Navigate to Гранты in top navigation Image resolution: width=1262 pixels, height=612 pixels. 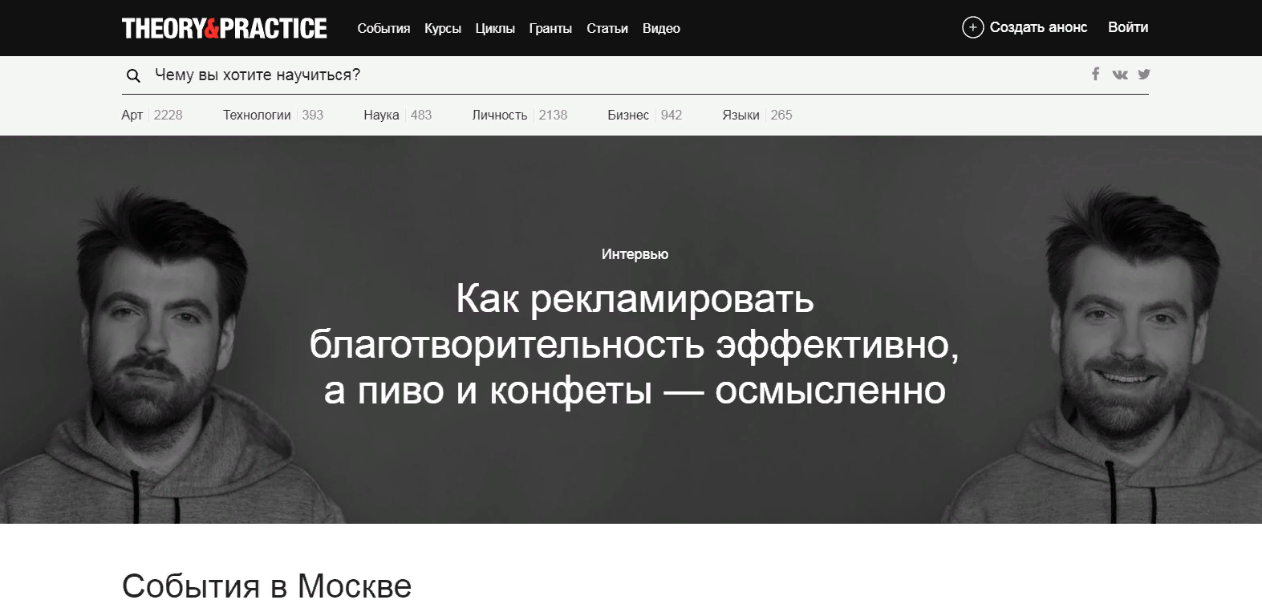click(550, 29)
